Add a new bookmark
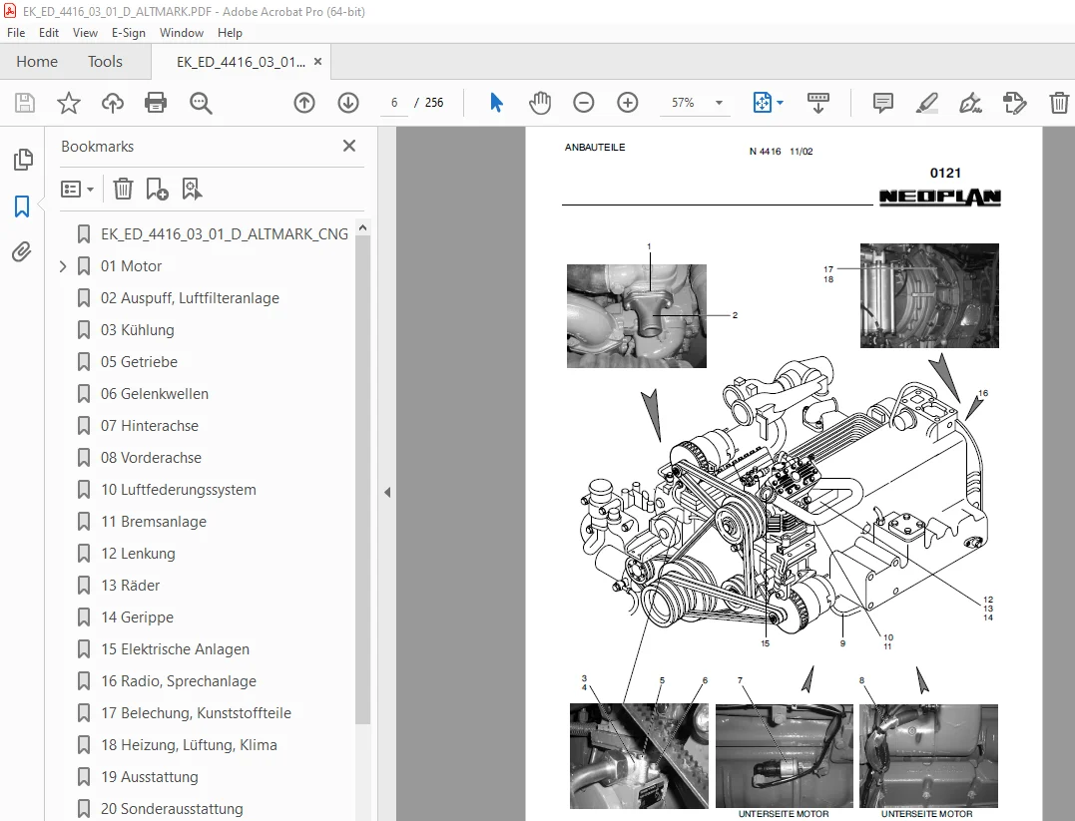The height and width of the screenshot is (821, 1075). pyautogui.click(x=157, y=189)
